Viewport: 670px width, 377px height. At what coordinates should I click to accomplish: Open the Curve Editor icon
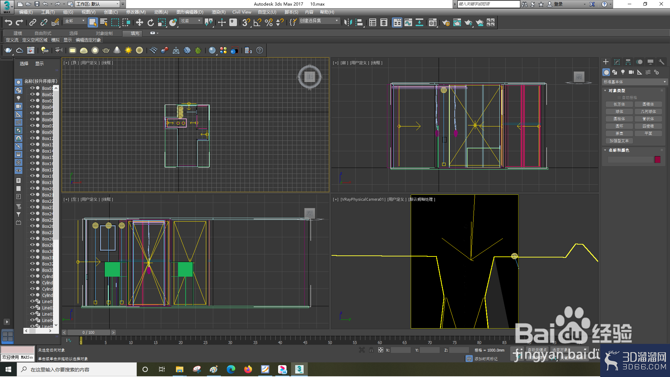pyautogui.click(x=408, y=23)
